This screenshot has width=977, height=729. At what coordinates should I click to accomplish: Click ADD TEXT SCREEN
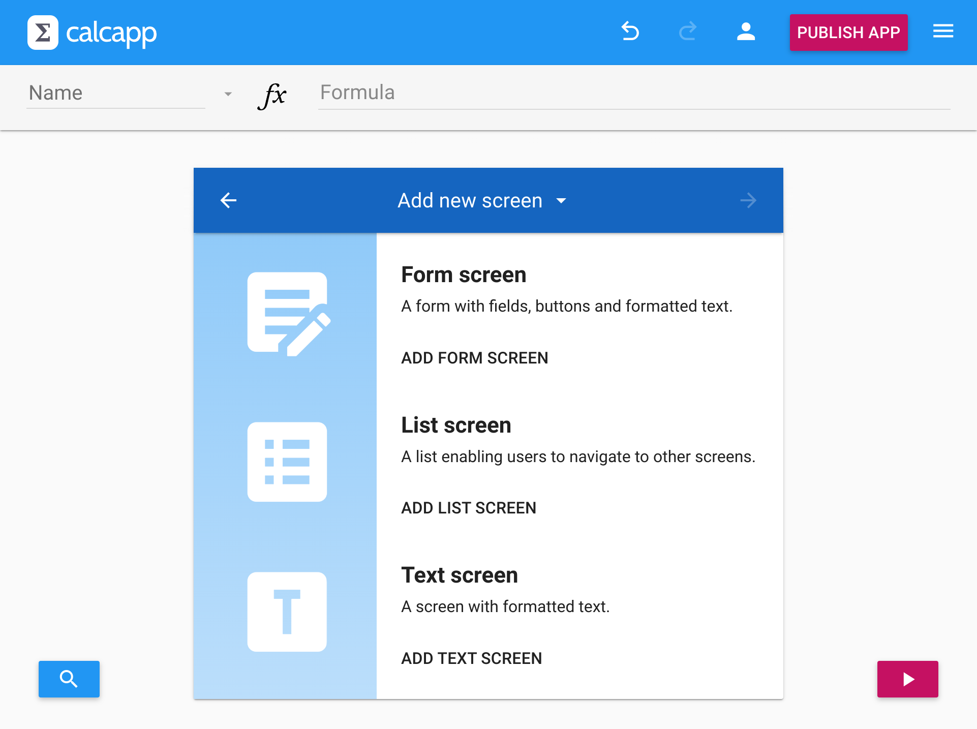(x=471, y=658)
